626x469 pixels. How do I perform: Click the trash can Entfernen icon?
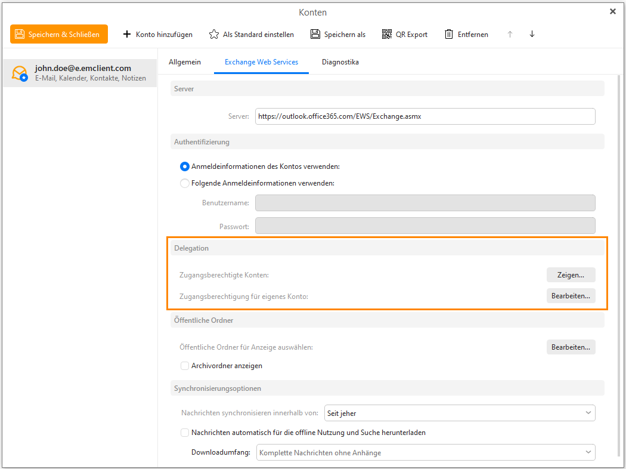(449, 35)
